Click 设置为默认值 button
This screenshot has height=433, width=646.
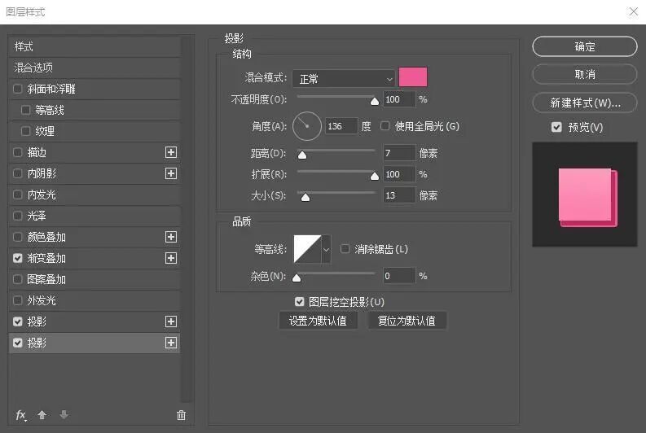(318, 321)
